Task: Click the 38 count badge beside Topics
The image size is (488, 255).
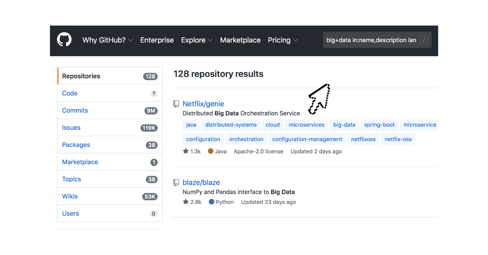Action: tap(152, 179)
